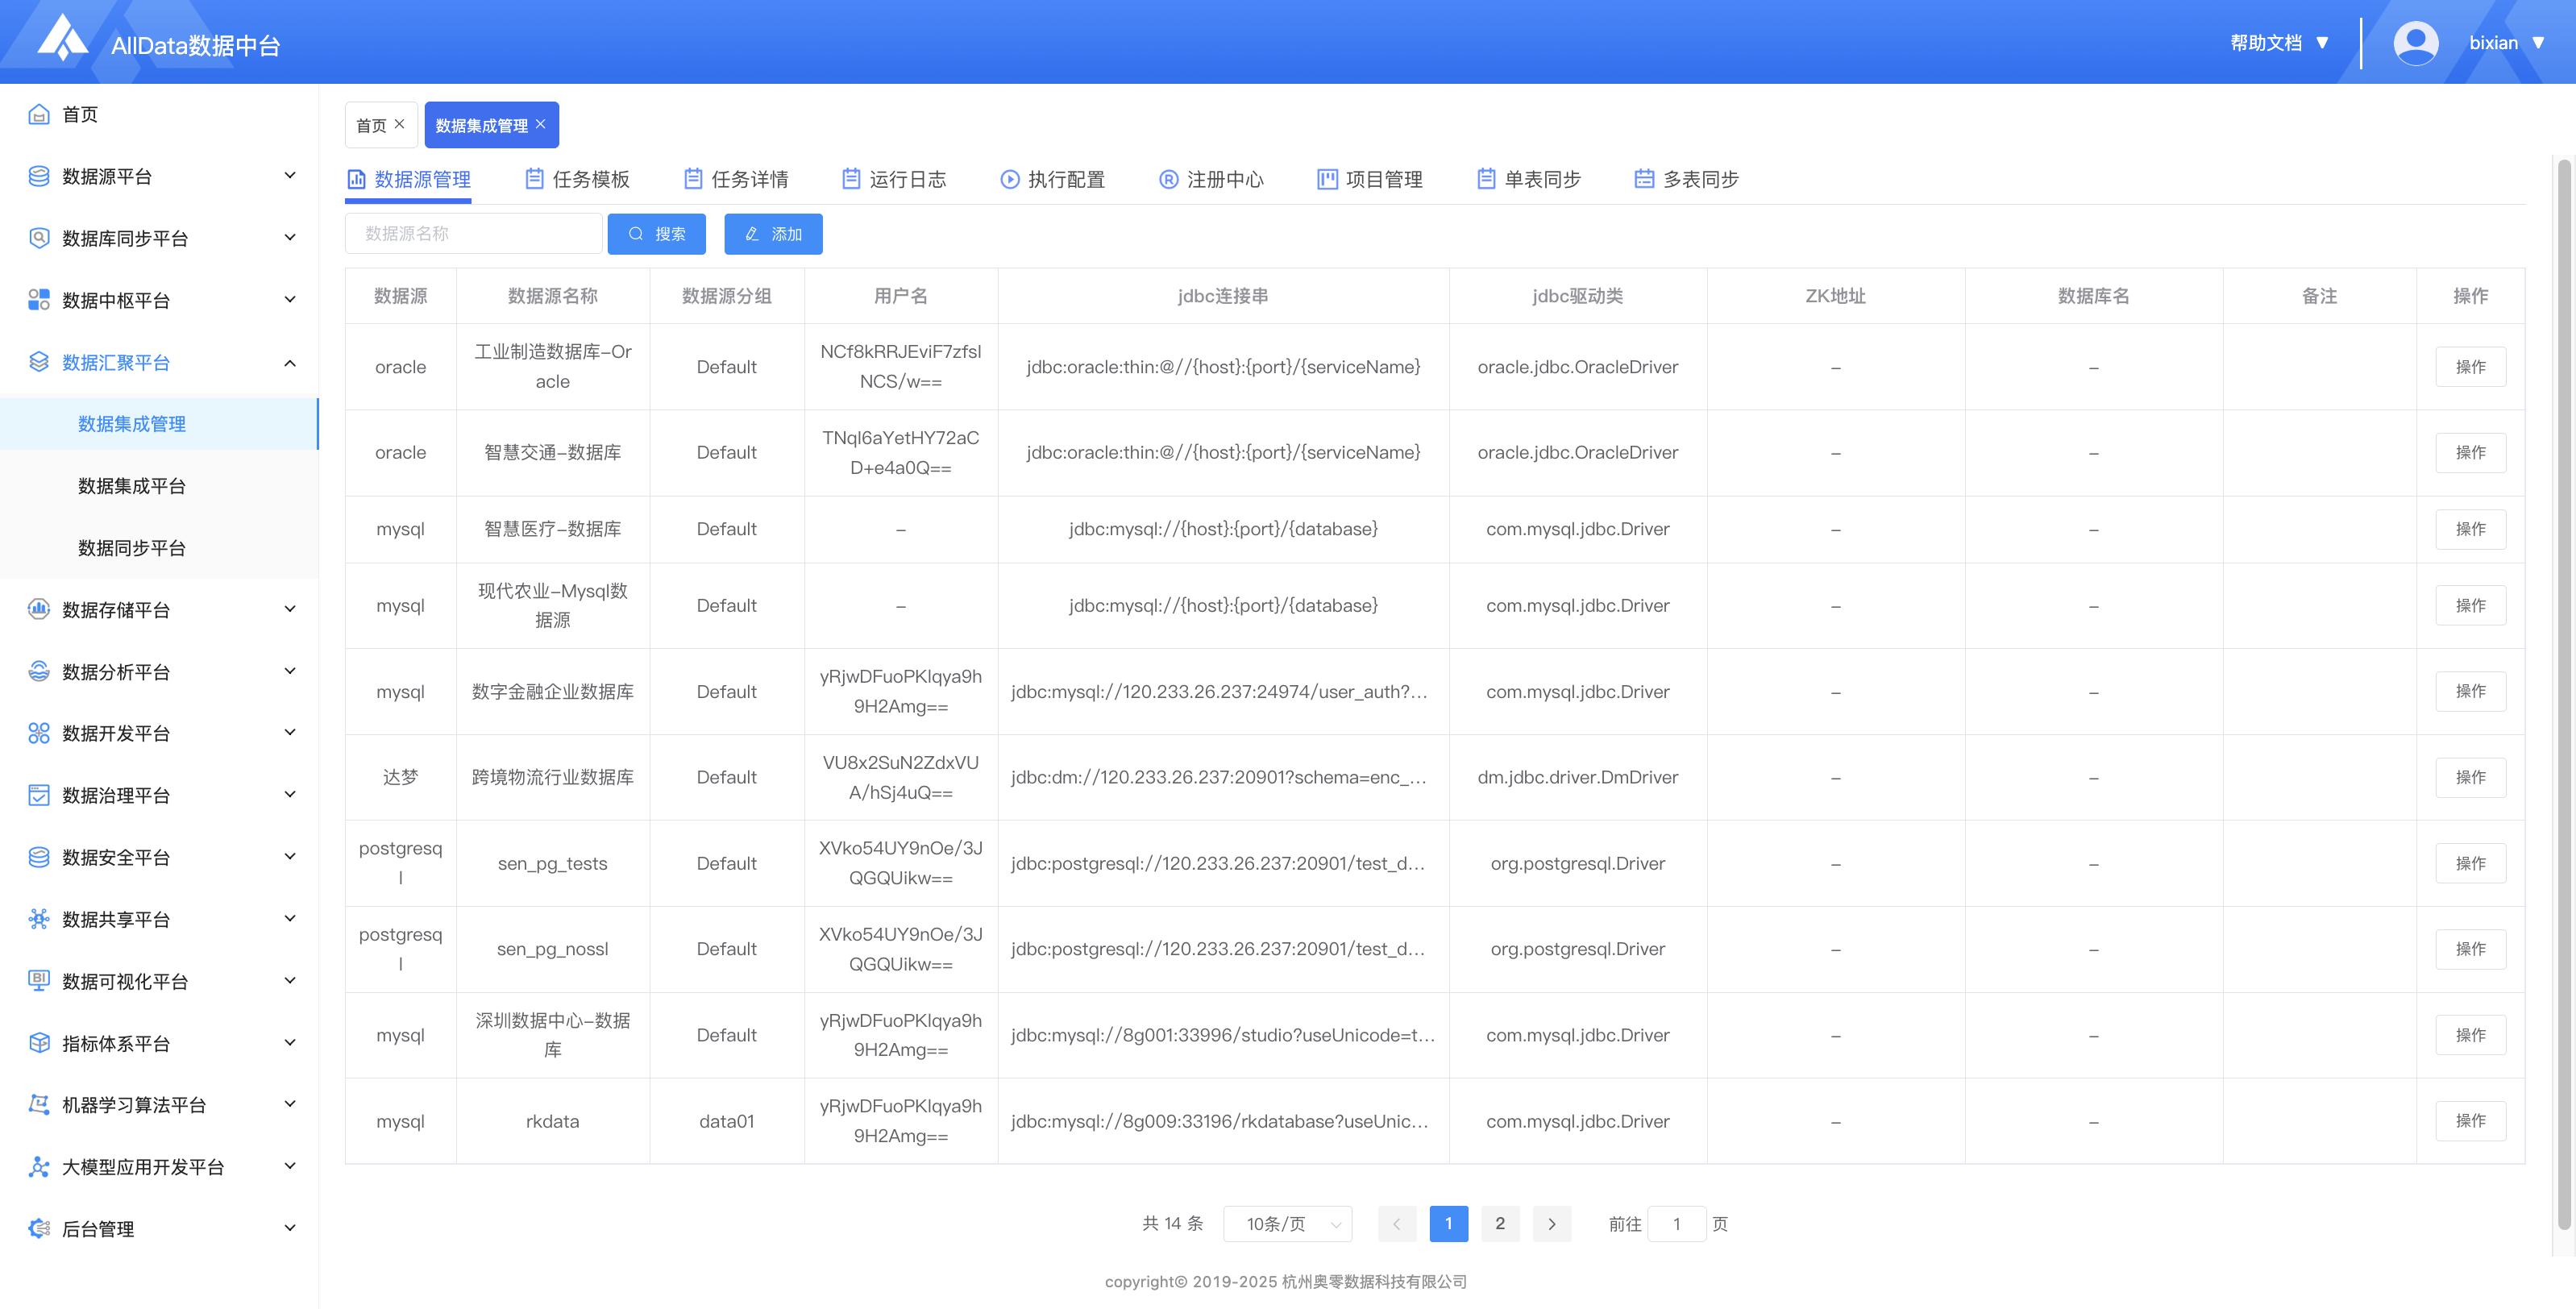
Task: Collapse the 数据汇聚平台 menu
Action: 290,362
